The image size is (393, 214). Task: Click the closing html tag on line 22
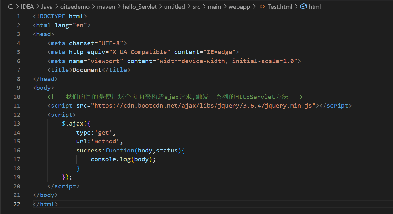45,204
